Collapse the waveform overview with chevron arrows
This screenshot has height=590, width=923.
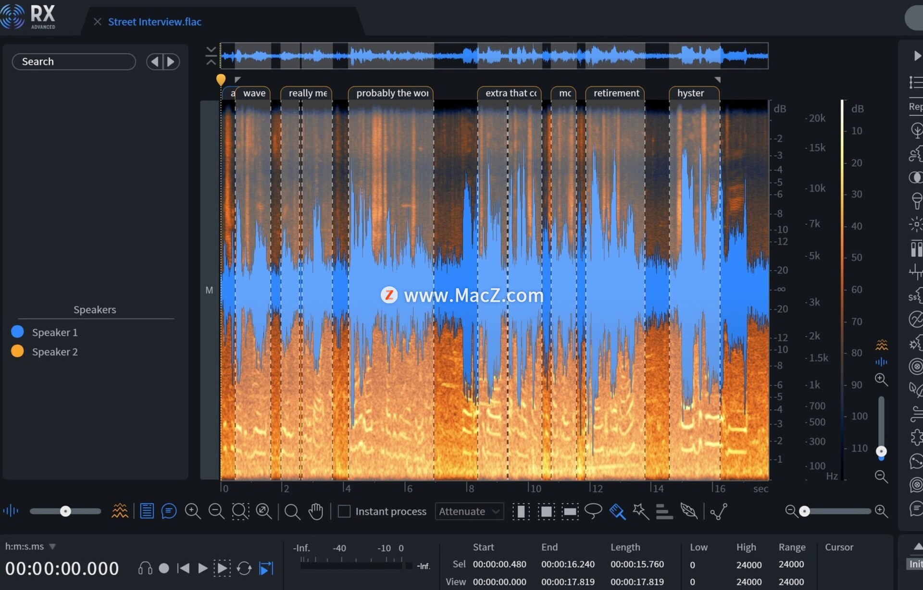coord(211,56)
